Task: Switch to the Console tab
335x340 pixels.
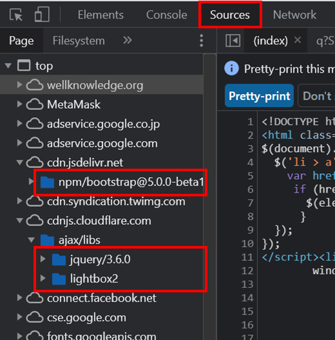Action: (167, 15)
